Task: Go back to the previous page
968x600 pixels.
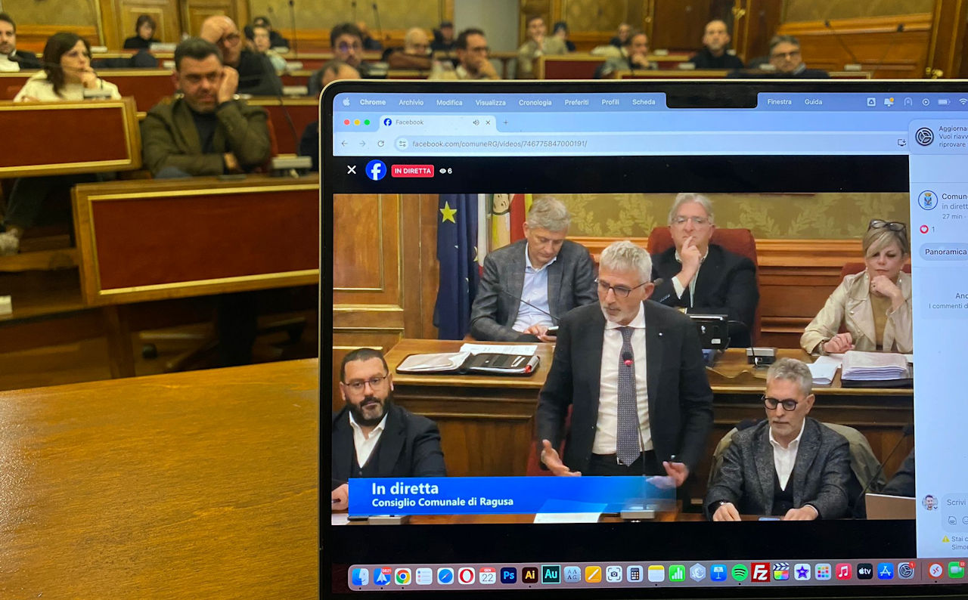Action: (x=345, y=144)
